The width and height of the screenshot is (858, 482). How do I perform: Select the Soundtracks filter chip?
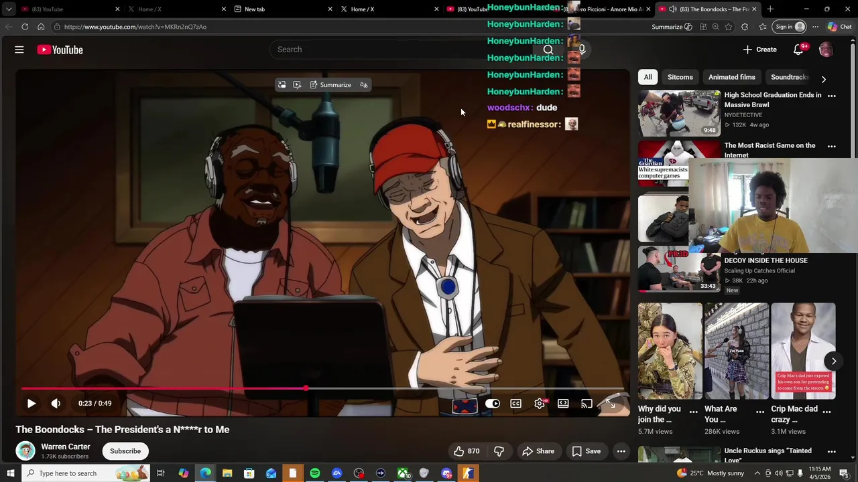[790, 77]
